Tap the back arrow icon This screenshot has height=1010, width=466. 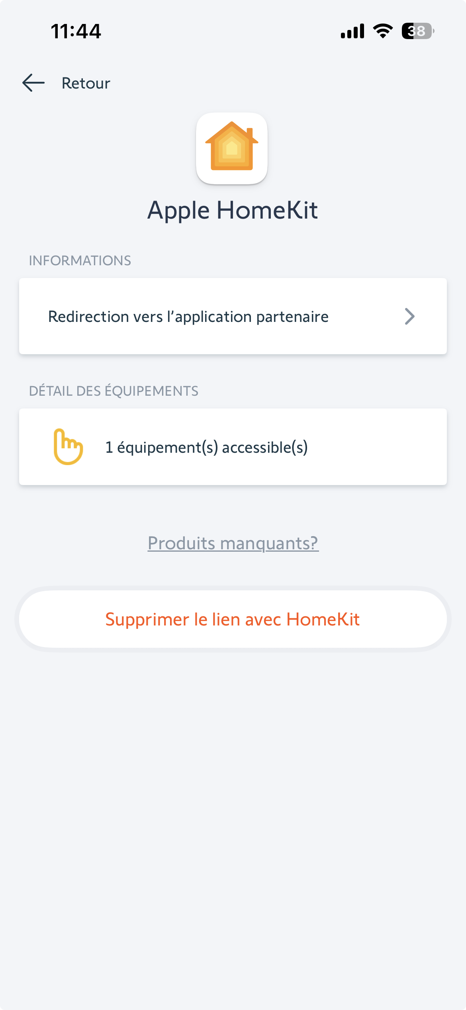33,83
